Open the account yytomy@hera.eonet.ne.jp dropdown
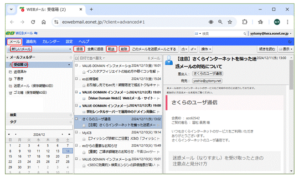This screenshot has width=299, height=177. pyautogui.click(x=271, y=34)
